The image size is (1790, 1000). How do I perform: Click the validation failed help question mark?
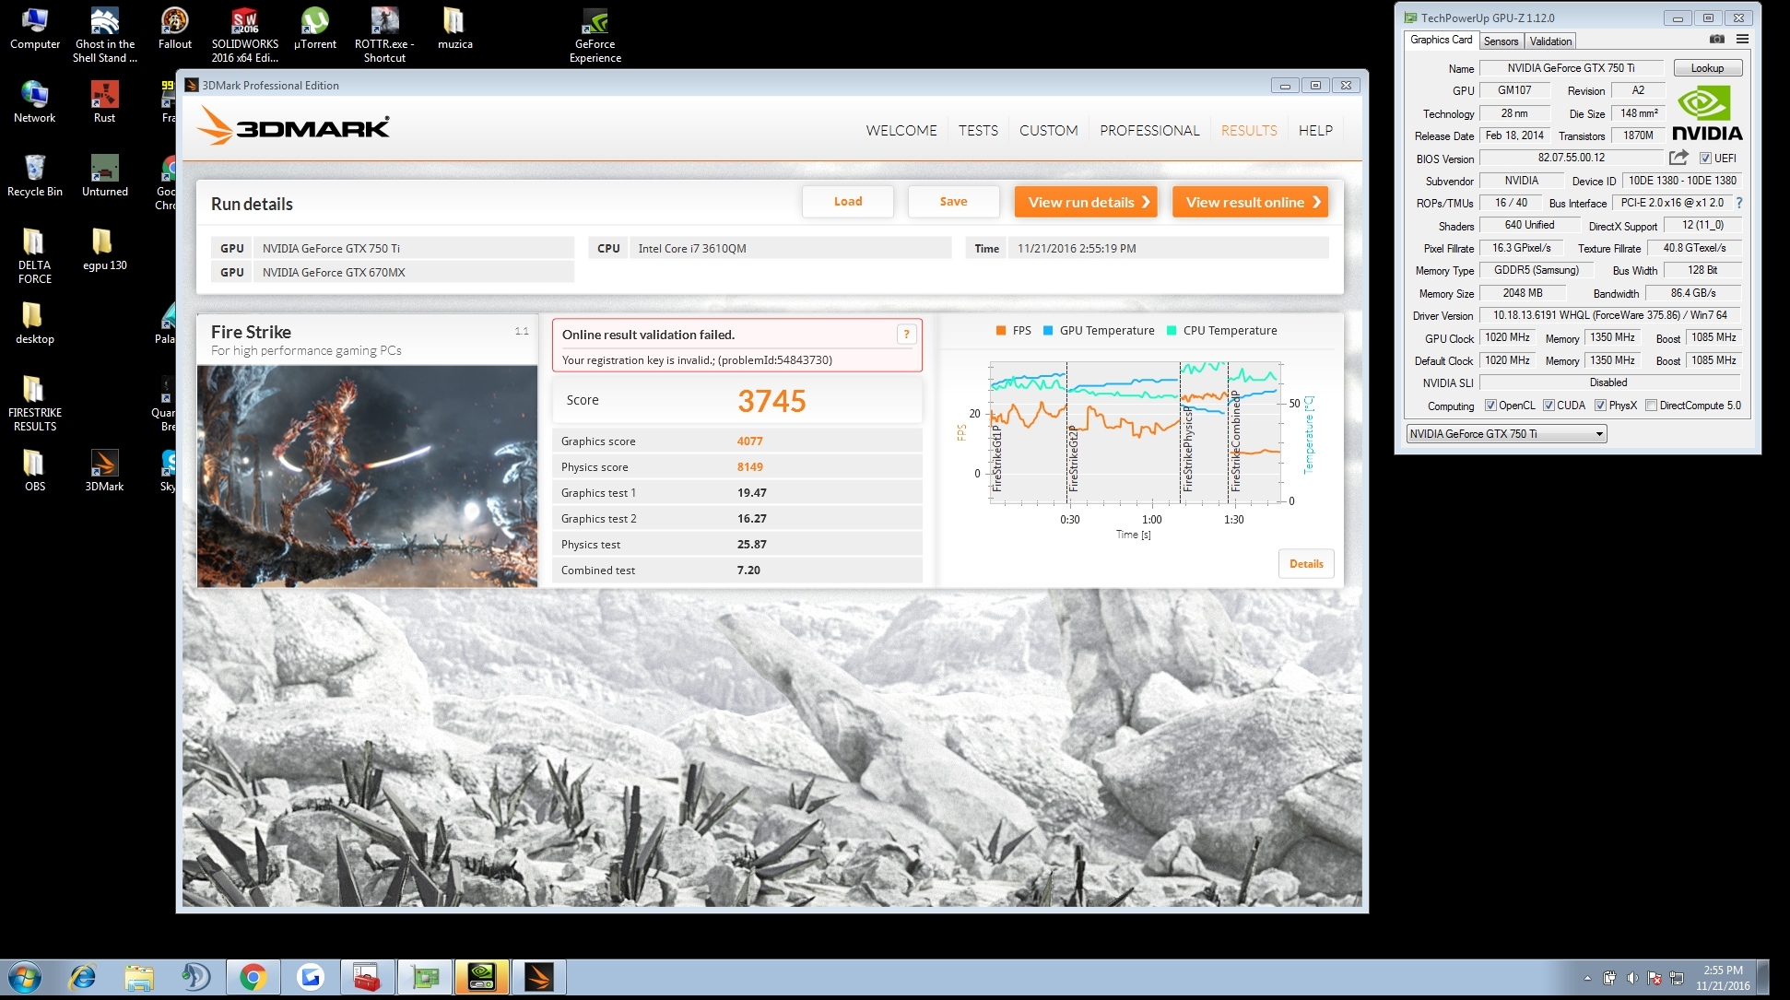tap(906, 335)
